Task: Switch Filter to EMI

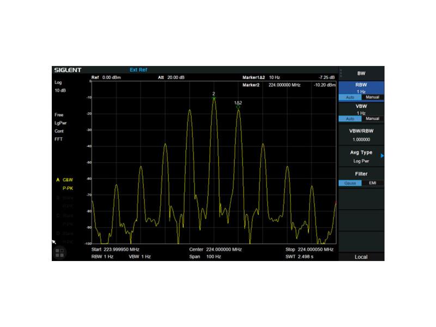Action: click(x=372, y=183)
